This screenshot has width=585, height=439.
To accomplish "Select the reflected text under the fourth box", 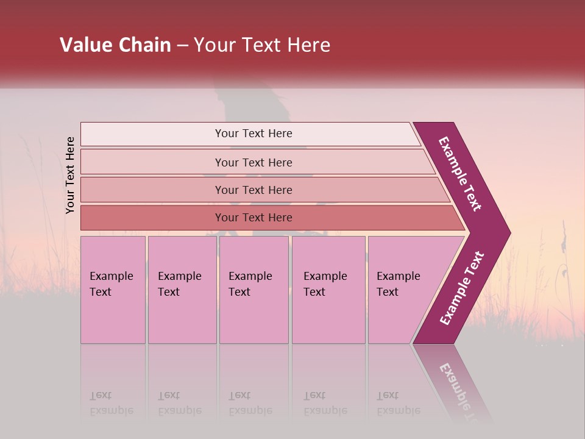I will pyautogui.click(x=325, y=404).
